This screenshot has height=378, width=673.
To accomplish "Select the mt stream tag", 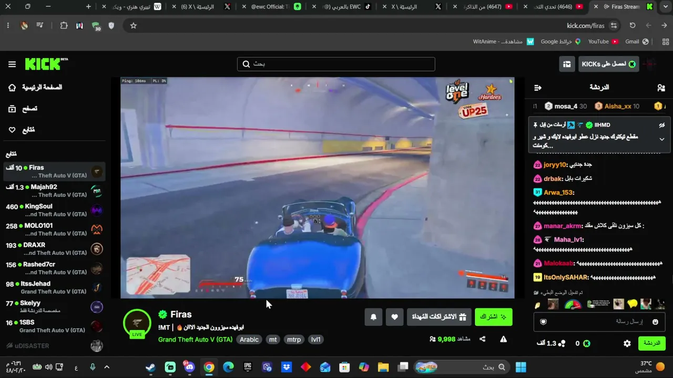I will 273,340.
